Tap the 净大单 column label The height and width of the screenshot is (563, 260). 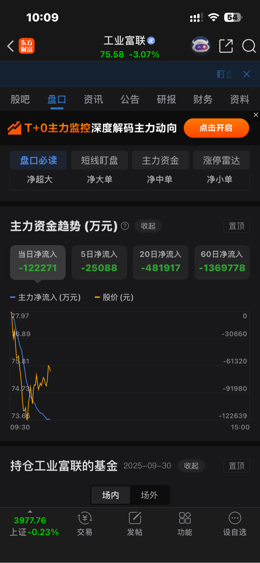pyautogui.click(x=100, y=179)
